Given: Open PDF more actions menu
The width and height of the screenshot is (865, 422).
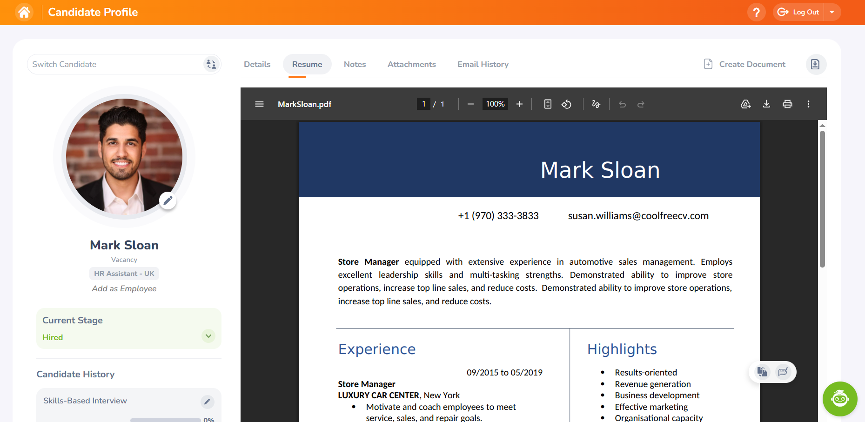Looking at the screenshot, I should (808, 104).
